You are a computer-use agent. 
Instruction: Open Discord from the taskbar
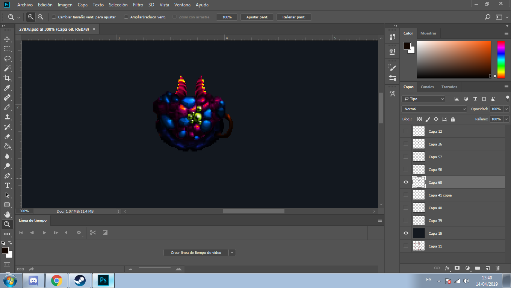34,280
